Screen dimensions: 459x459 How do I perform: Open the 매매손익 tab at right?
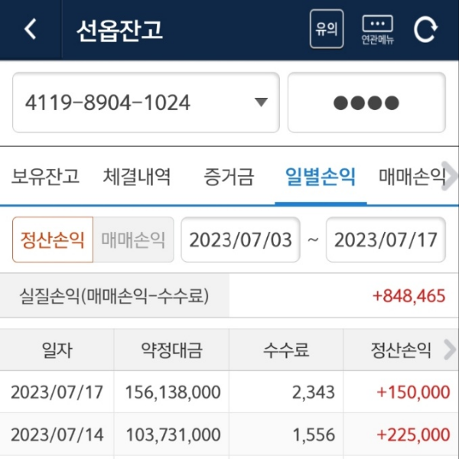pyautogui.click(x=412, y=177)
